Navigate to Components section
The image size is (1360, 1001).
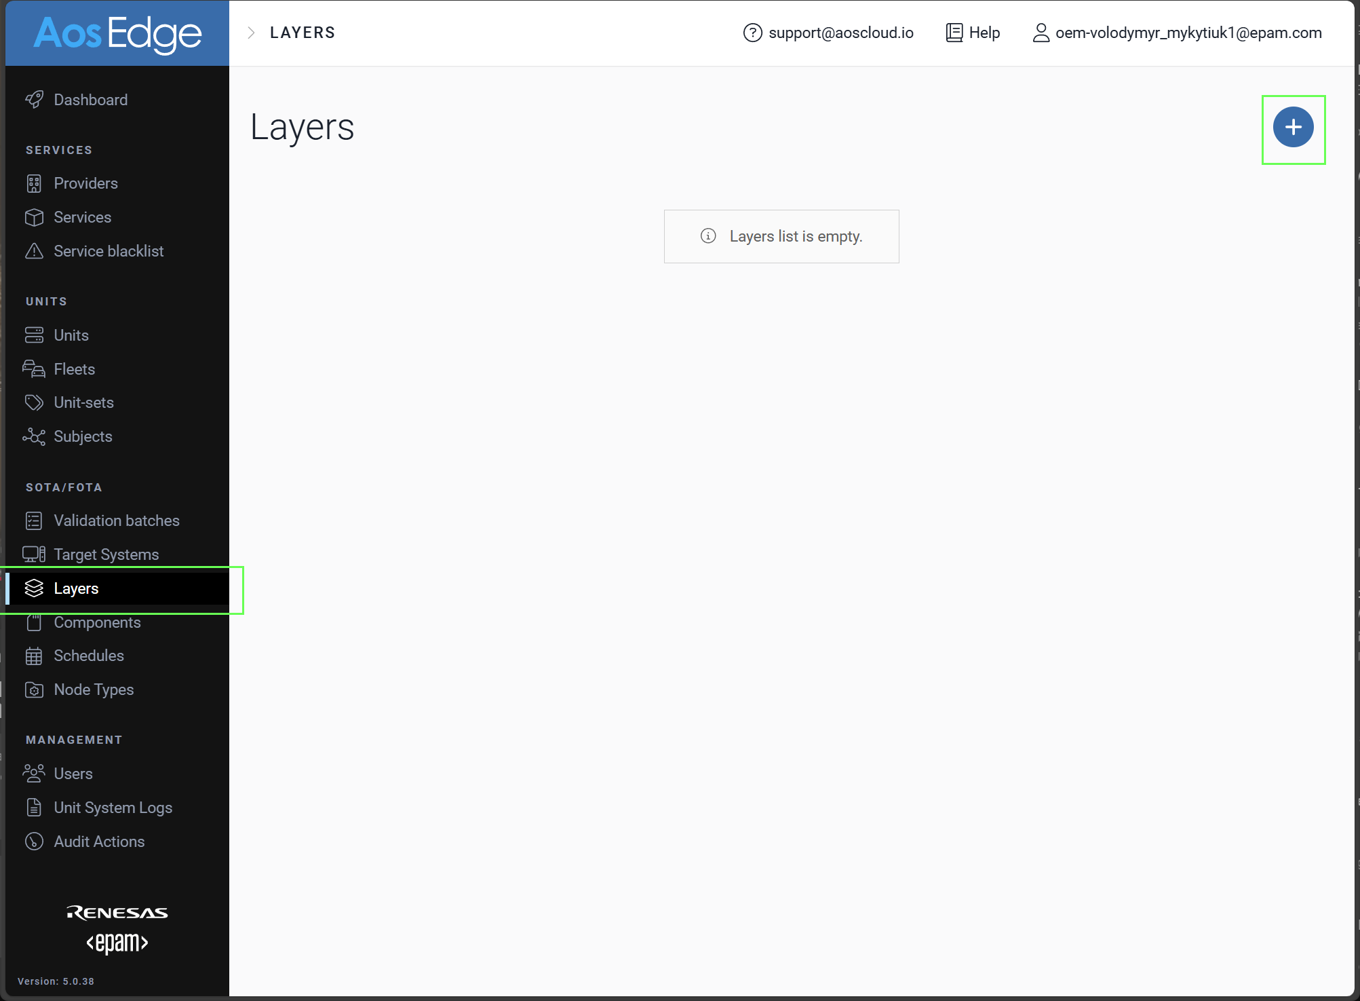97,622
